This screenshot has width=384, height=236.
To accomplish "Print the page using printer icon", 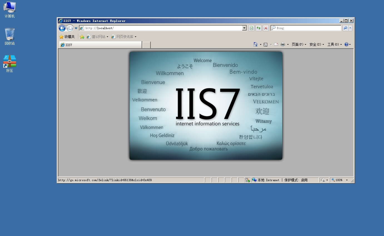I will click(283, 44).
